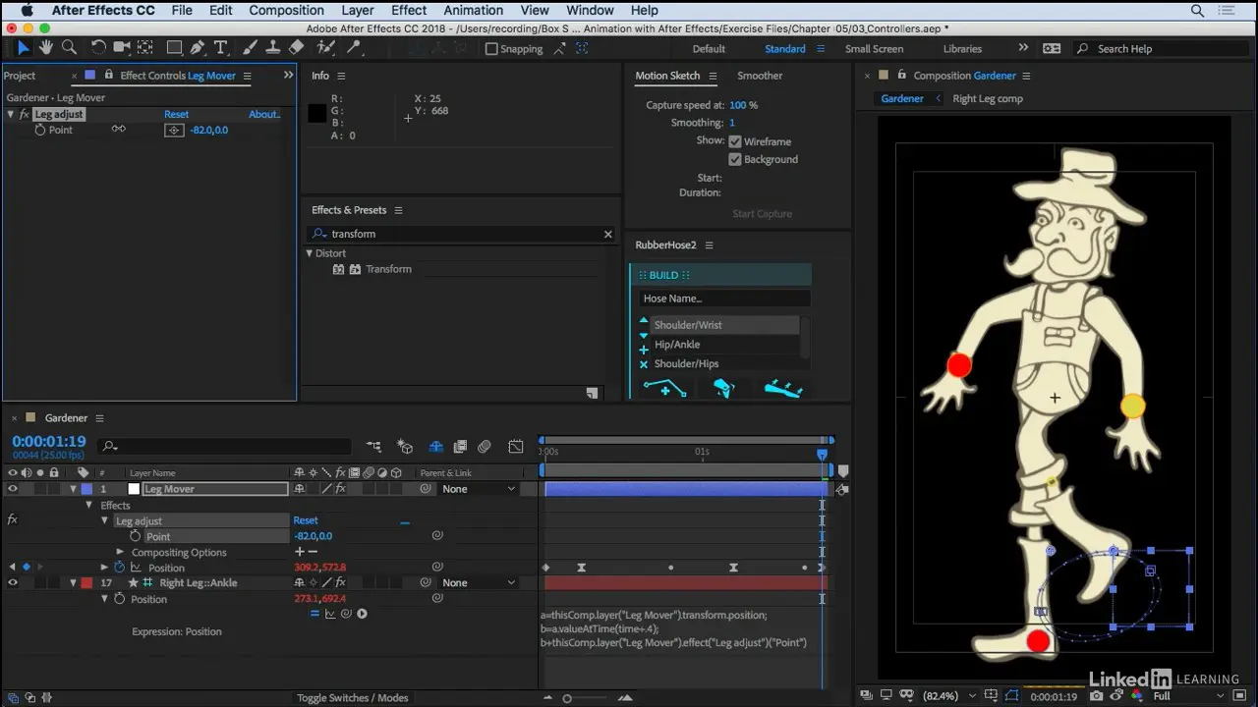Click the Leg Mover label color swatch
The image size is (1258, 707).
click(86, 489)
